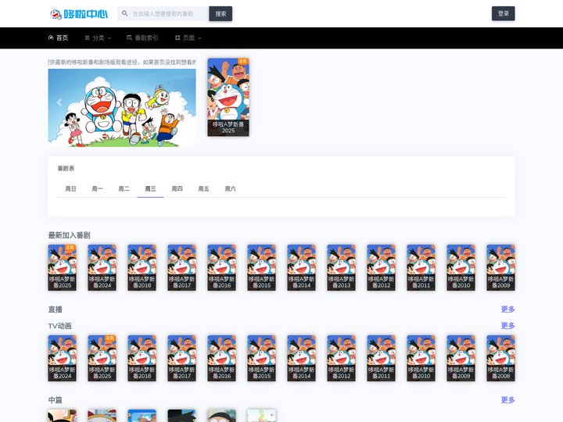Image resolution: width=563 pixels, height=422 pixels.
Task: Open 哆啦A梦新番2017 in TV动画 row
Action: pos(181,358)
